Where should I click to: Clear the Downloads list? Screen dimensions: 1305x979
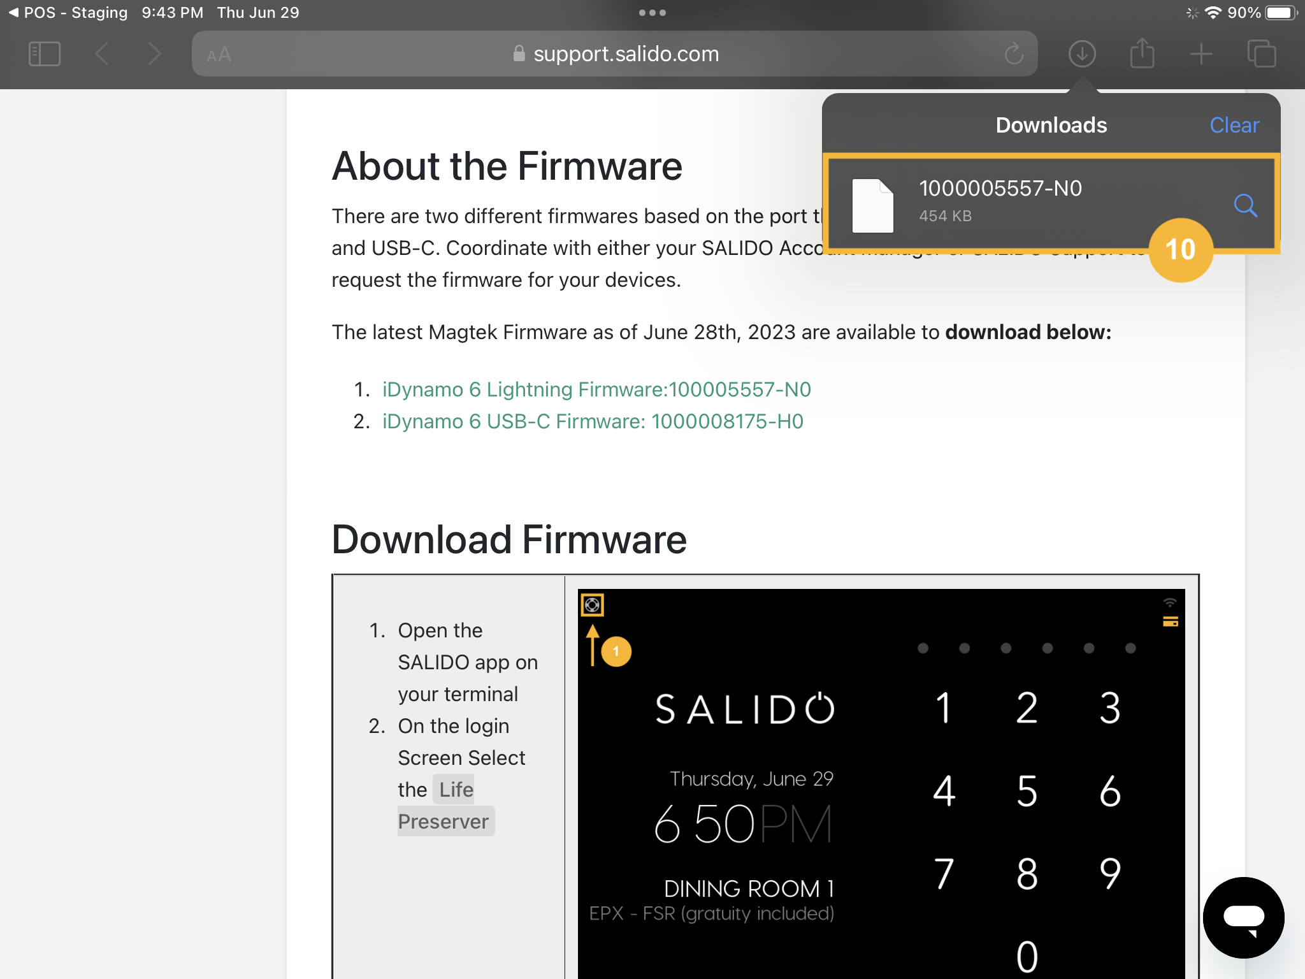click(1234, 125)
